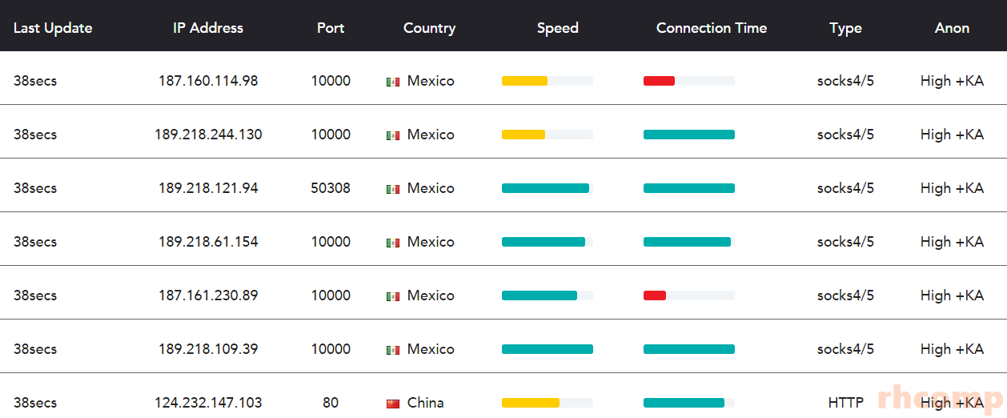Click port number 50308
1007x418 pixels.
click(x=331, y=188)
